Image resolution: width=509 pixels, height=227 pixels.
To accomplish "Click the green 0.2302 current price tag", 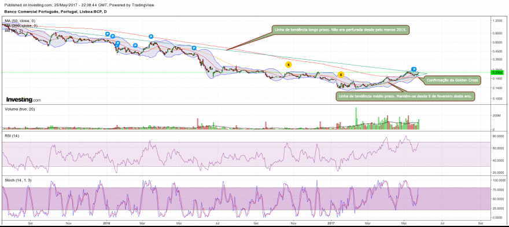I will pyautogui.click(x=497, y=73).
